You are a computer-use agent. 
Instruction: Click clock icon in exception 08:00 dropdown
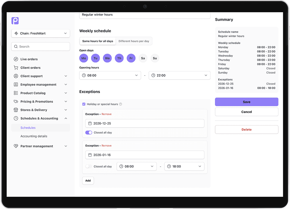[121, 166]
